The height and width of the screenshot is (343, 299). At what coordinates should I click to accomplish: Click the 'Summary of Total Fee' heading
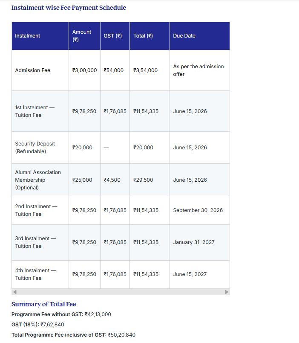click(44, 304)
